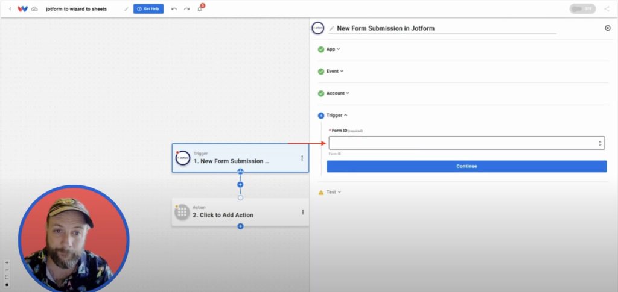Click the green check icon next to Account
The height and width of the screenshot is (292, 618).
coord(321,93)
